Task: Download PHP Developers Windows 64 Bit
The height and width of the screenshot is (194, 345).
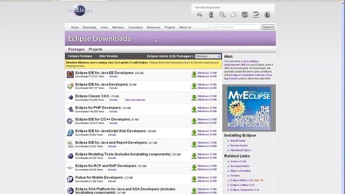Action: (207, 112)
